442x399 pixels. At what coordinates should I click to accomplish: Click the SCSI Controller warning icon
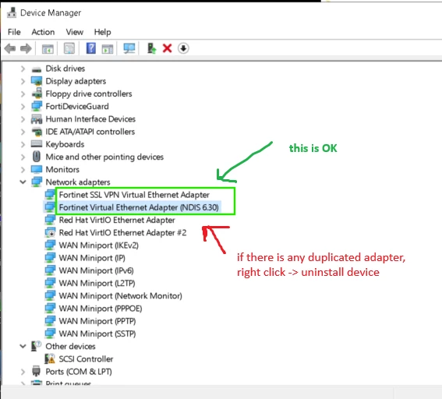50,359
